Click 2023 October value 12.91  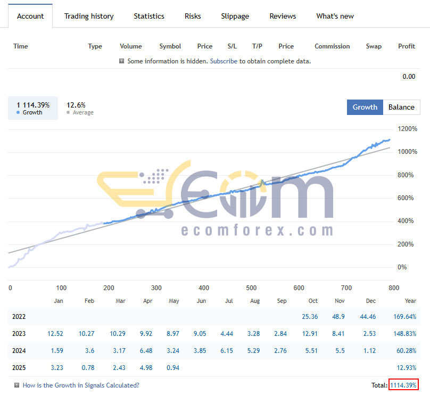pos(310,334)
